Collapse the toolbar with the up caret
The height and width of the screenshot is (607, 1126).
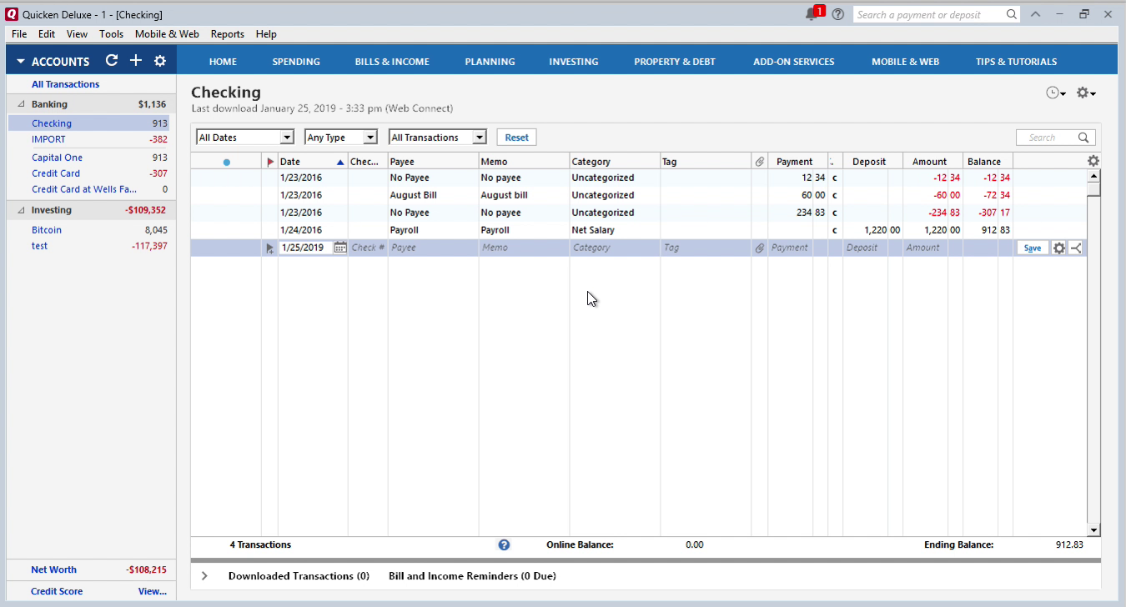pyautogui.click(x=1035, y=14)
